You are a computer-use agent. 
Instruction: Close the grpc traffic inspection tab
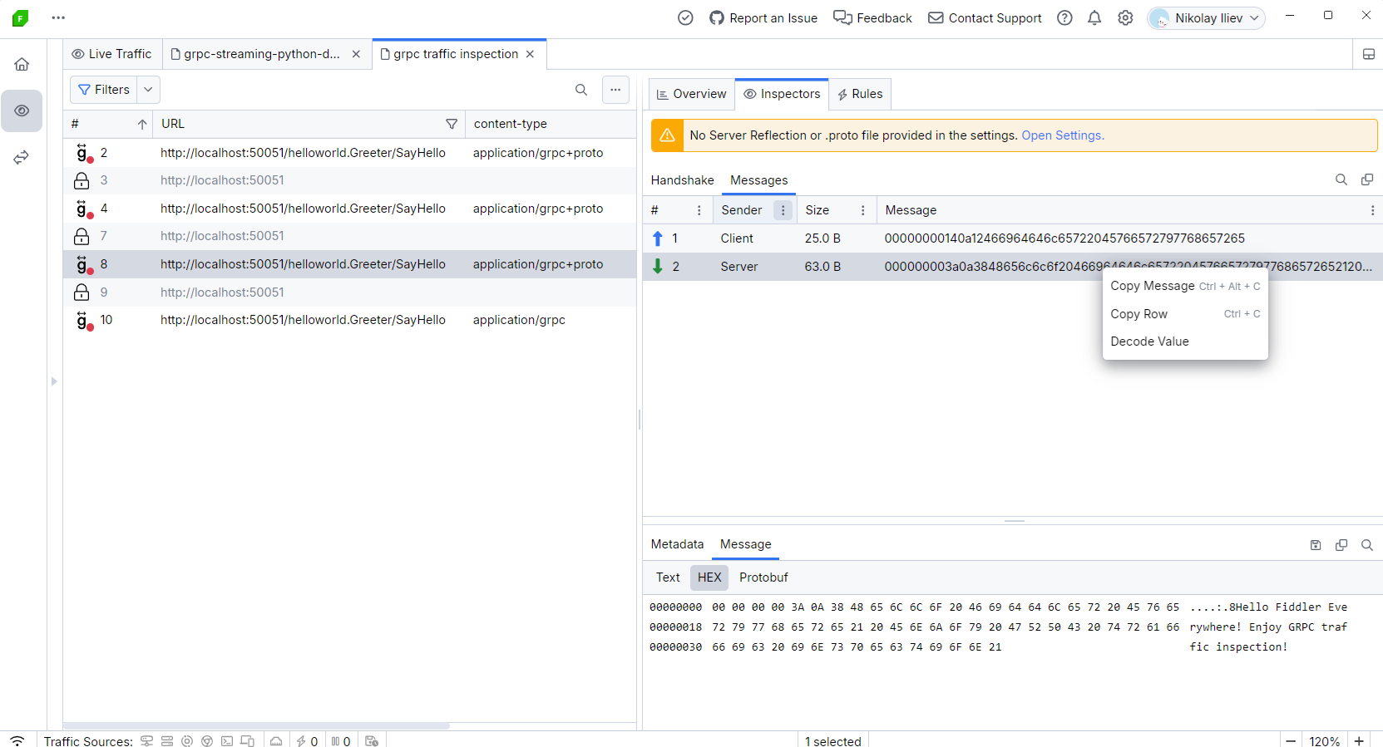pos(530,54)
